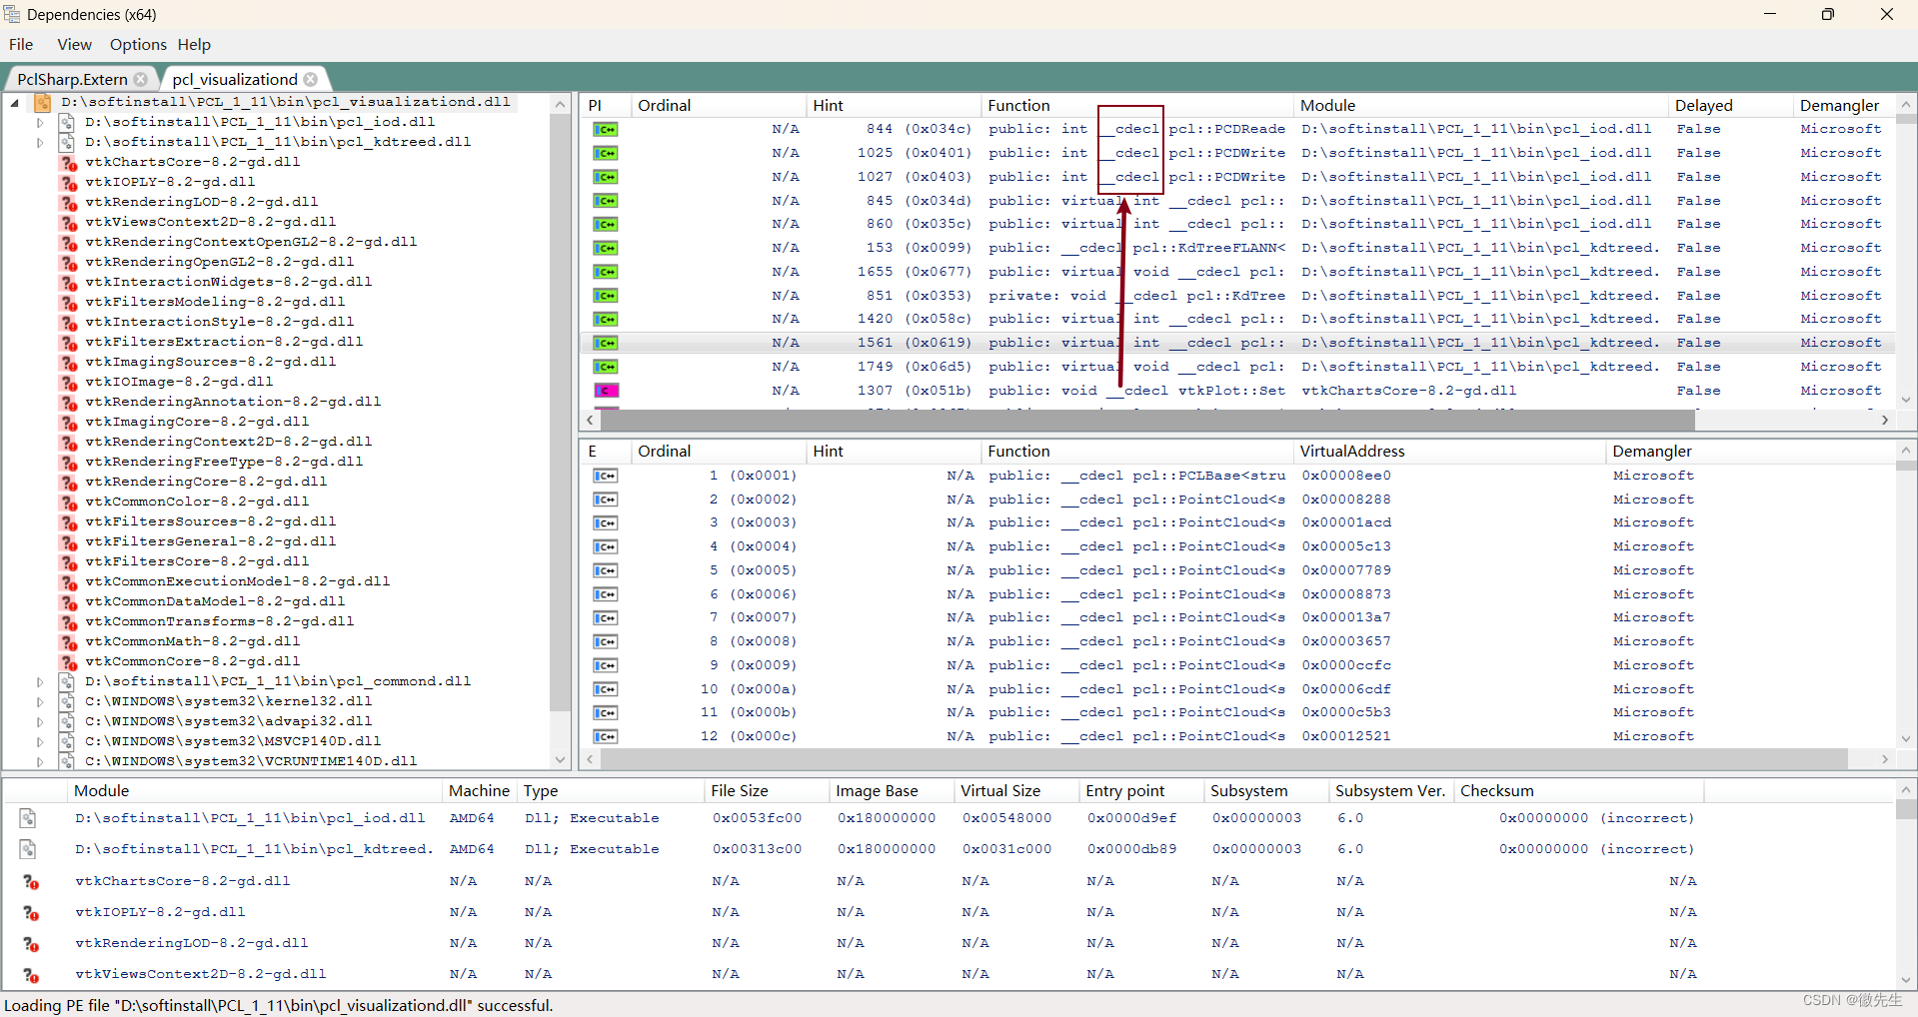Open the View menu
The width and height of the screenshot is (1918, 1017).
coord(74,44)
